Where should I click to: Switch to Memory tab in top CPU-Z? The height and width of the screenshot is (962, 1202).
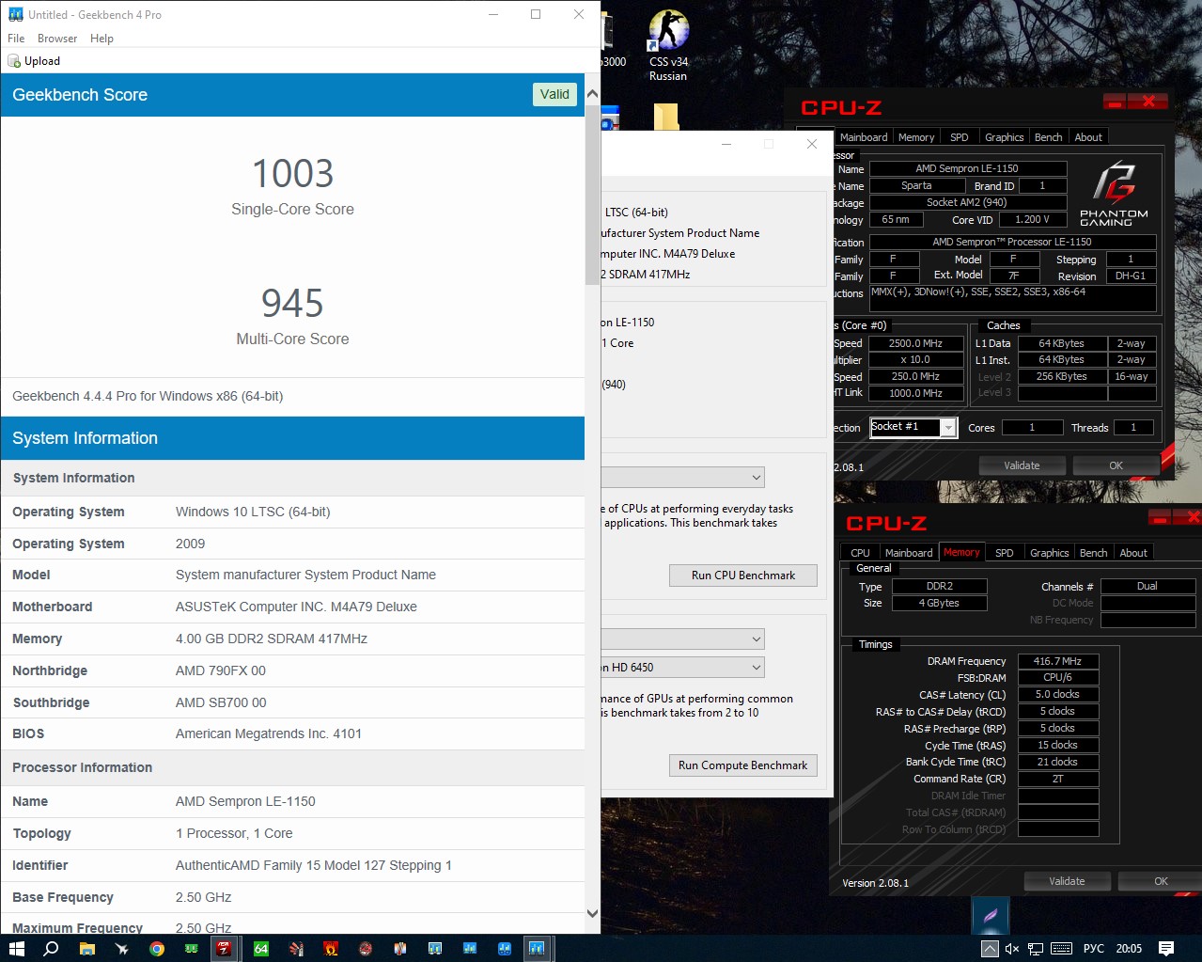click(x=916, y=137)
